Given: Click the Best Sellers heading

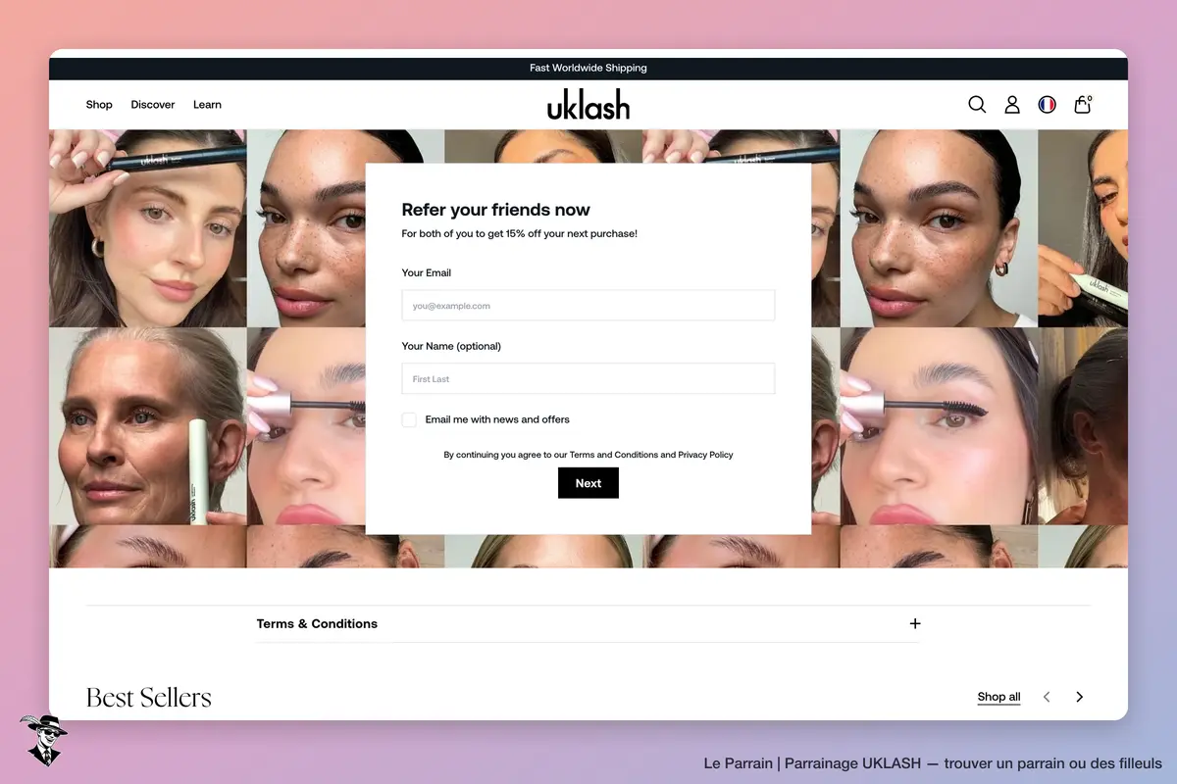Looking at the screenshot, I should pyautogui.click(x=149, y=697).
